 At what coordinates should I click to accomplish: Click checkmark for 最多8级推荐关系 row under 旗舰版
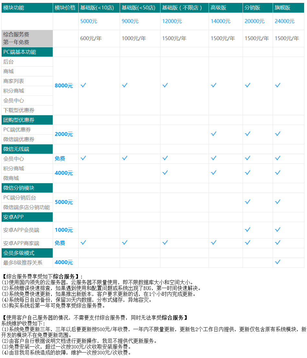pyautogui.click(x=278, y=262)
